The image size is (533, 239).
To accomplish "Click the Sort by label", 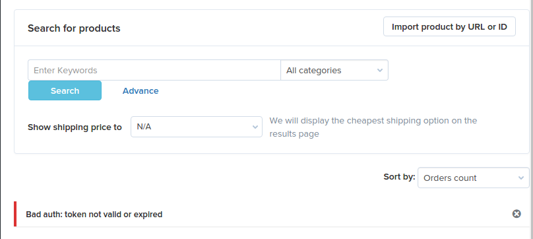I will (x=399, y=177).
